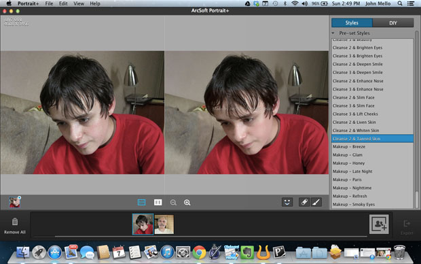The image size is (421, 264).
Task: Apply Makeup – Glam style
Action: [x=372, y=154]
